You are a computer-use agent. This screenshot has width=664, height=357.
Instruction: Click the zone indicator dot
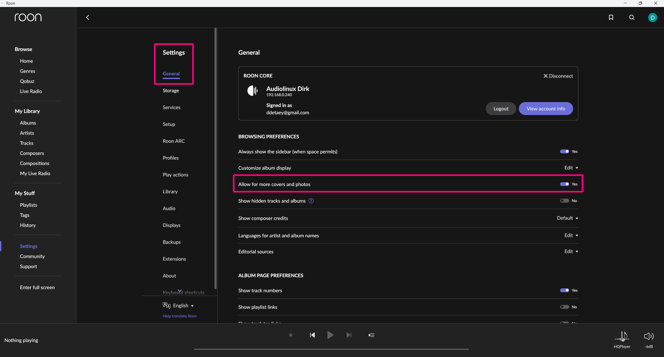291,335
